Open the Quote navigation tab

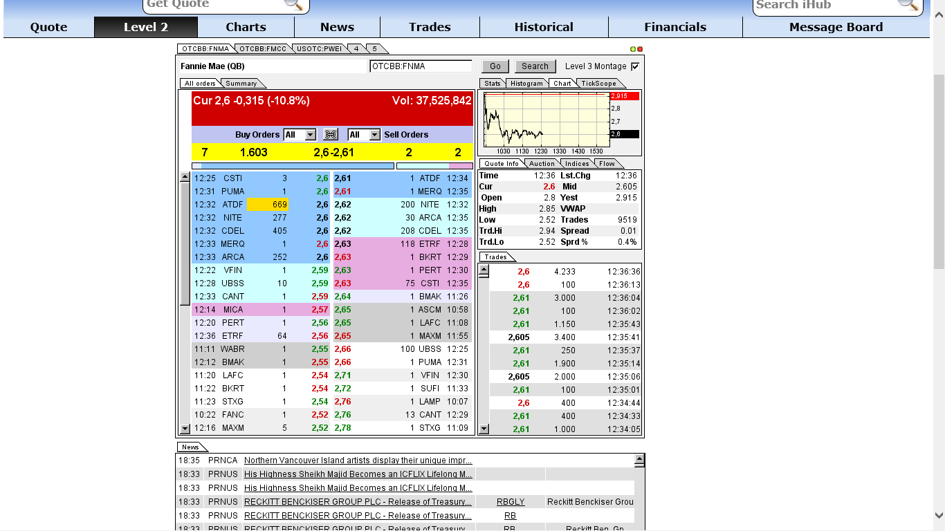point(48,27)
